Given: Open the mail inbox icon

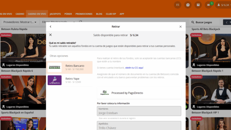Looking at the screenshot, I should (209, 5).
